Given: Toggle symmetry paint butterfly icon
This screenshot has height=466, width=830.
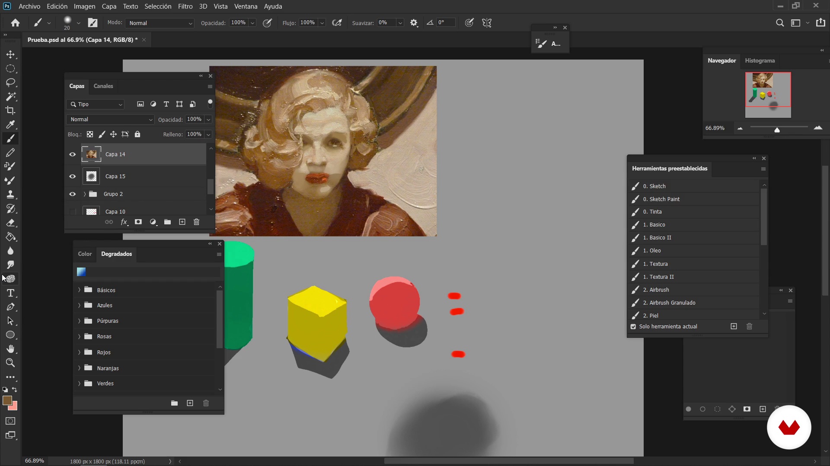Looking at the screenshot, I should click(487, 23).
